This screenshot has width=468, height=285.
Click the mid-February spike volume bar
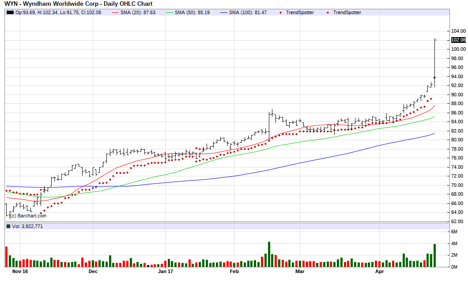pyautogui.click(x=269, y=254)
